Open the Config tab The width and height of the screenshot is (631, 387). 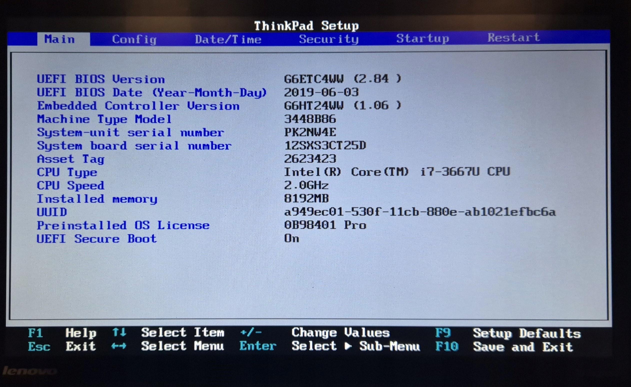coord(134,40)
